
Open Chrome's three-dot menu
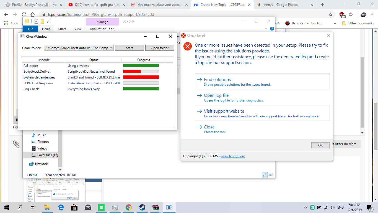(372, 14)
